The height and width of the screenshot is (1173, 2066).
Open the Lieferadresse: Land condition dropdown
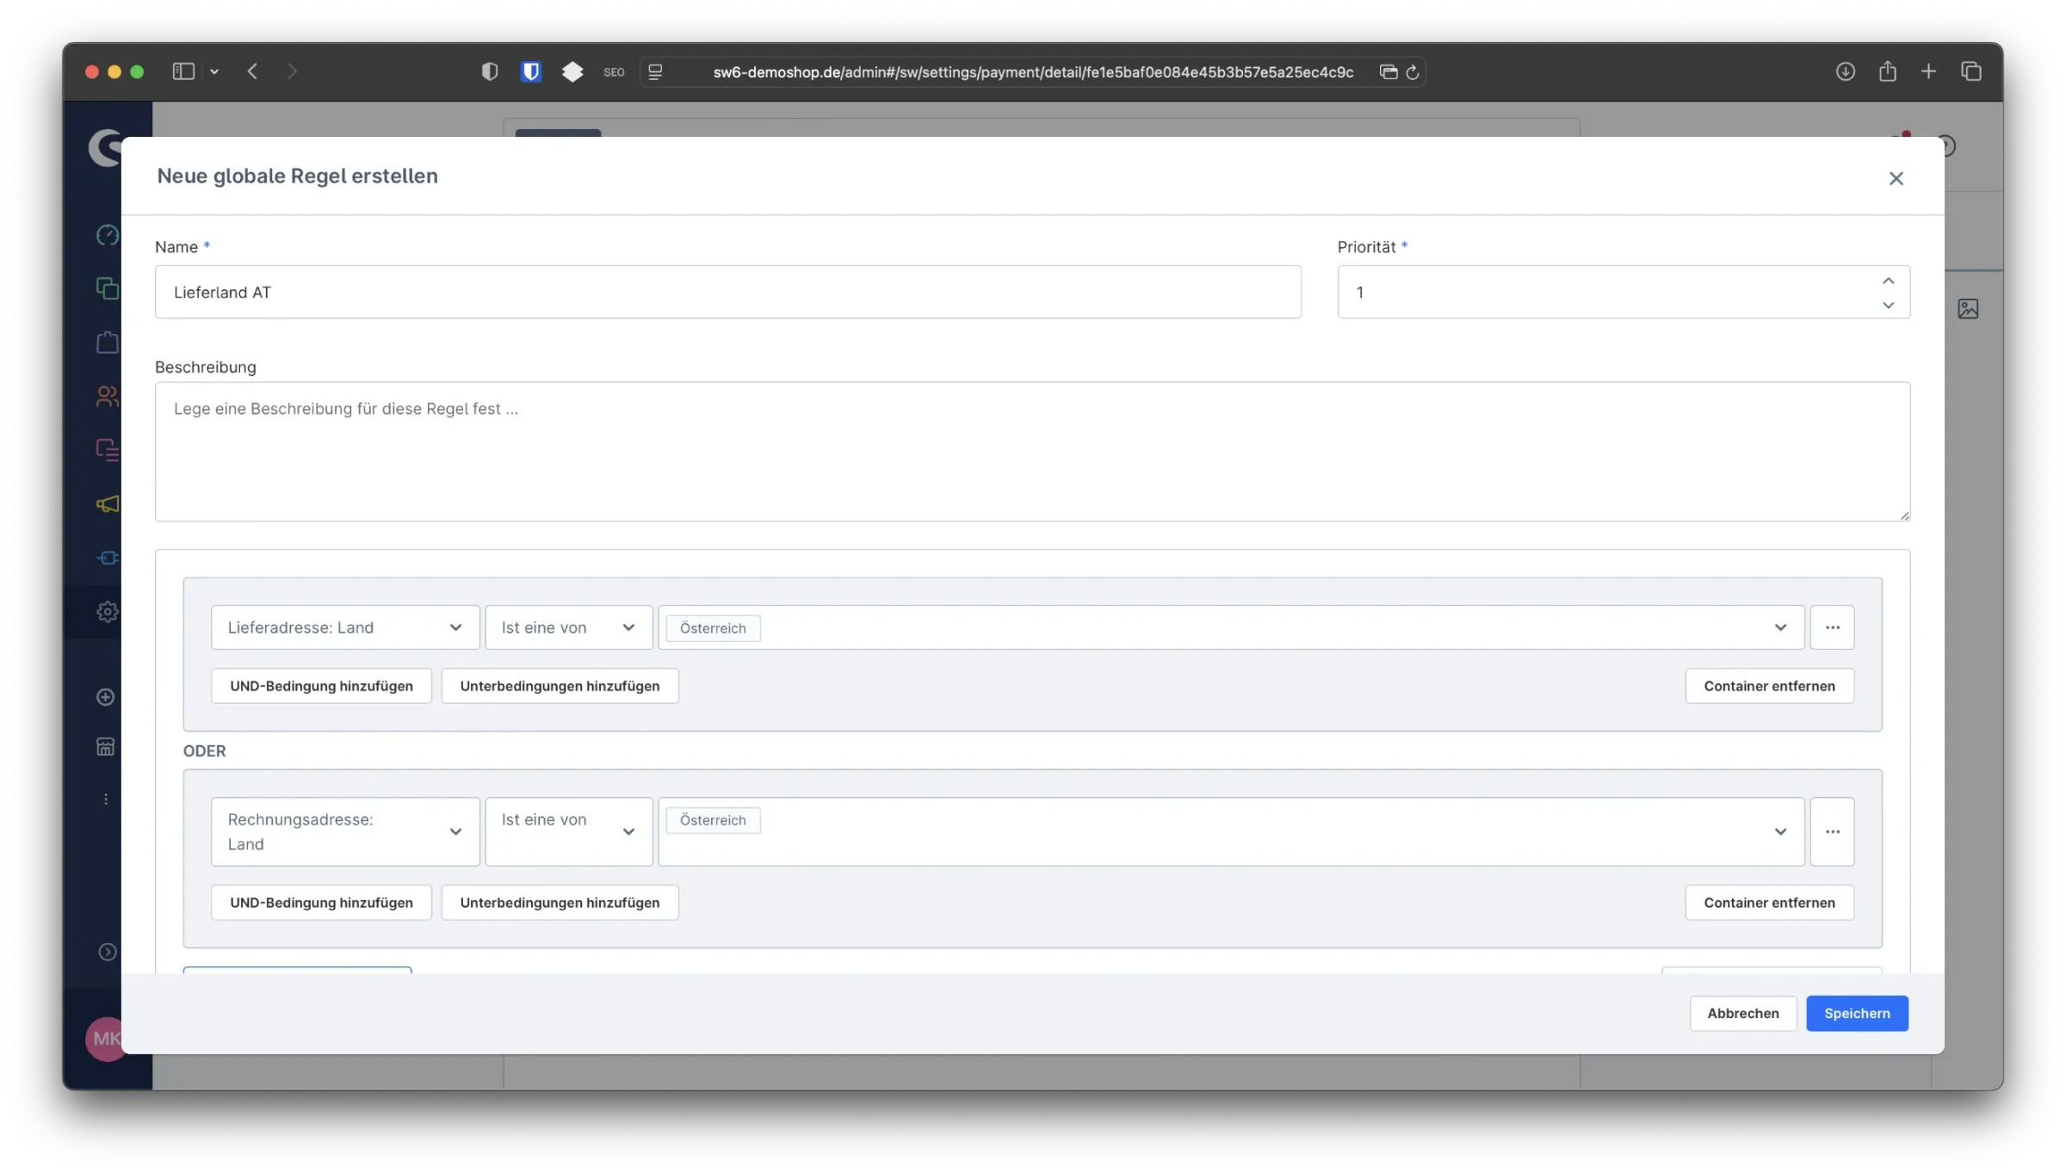[x=344, y=627]
